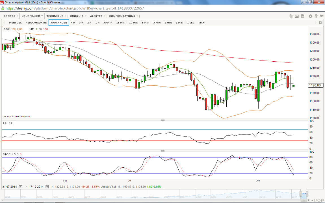Switch to the TICK timeframe
This screenshot has height=203, width=325.
(x=201, y=23)
